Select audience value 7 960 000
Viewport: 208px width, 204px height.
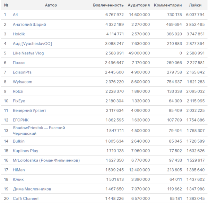click(140, 151)
